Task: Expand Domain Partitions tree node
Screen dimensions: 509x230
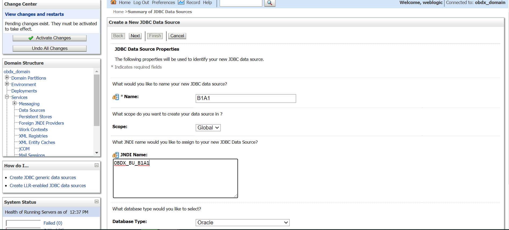Action: tap(7, 77)
